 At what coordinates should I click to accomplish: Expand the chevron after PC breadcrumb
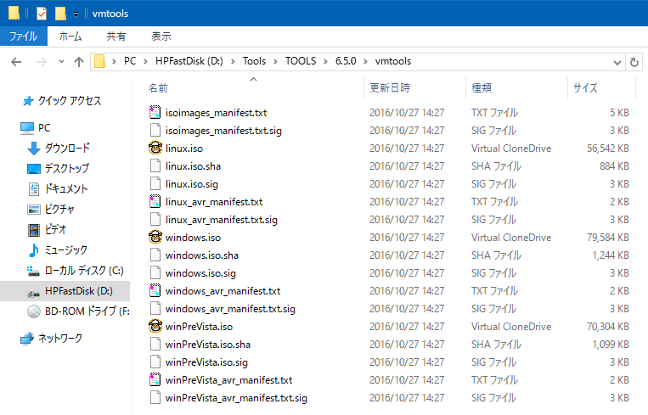145,61
